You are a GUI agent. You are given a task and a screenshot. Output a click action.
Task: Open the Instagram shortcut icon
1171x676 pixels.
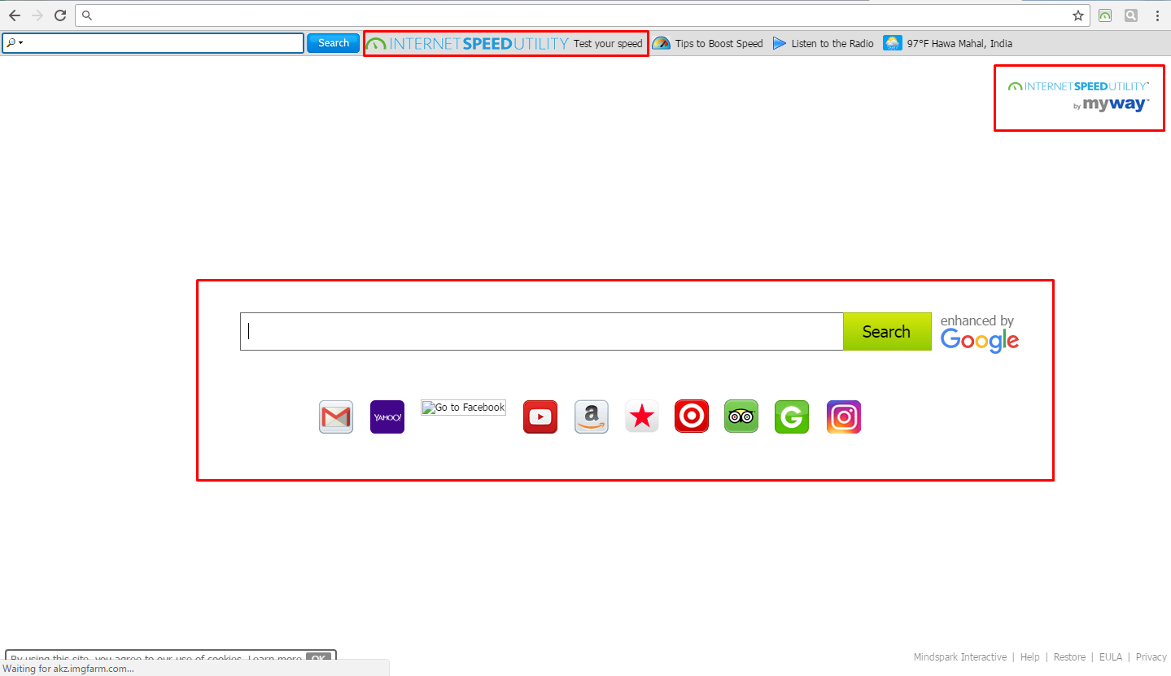tap(844, 417)
